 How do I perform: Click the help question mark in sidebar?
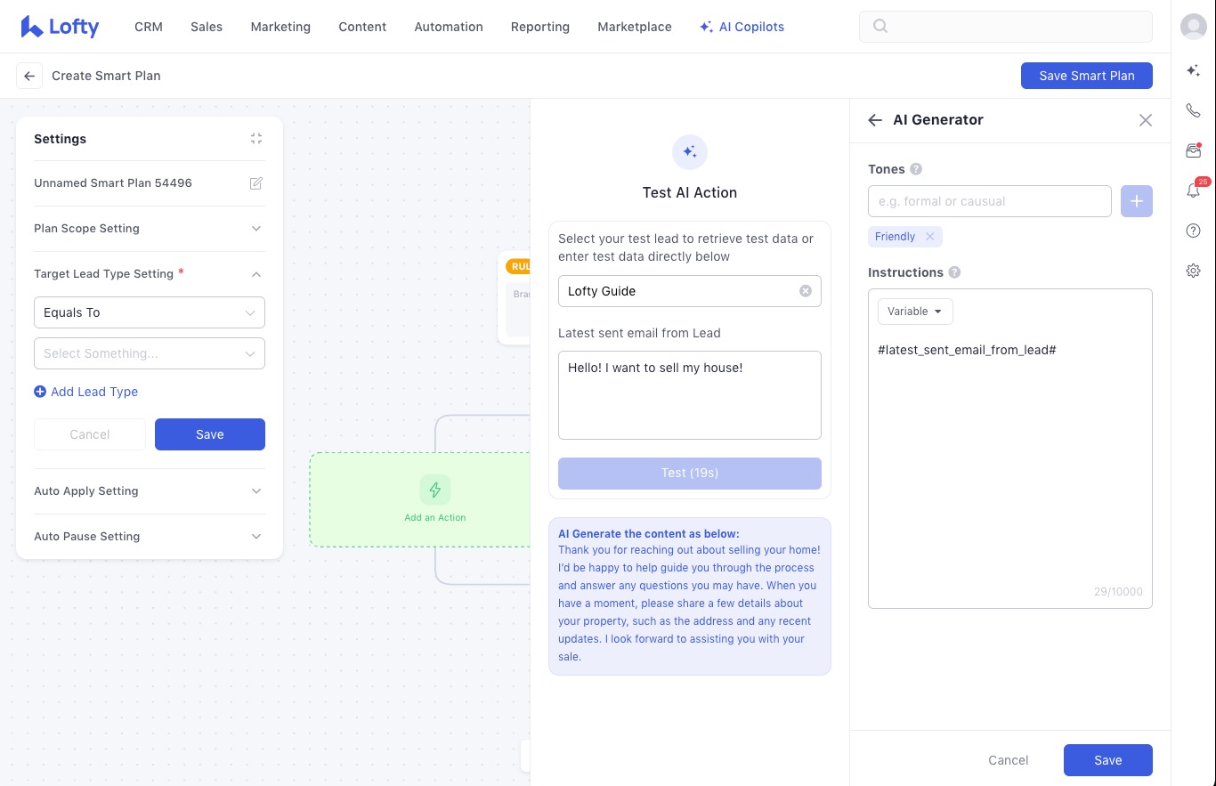pyautogui.click(x=1193, y=231)
